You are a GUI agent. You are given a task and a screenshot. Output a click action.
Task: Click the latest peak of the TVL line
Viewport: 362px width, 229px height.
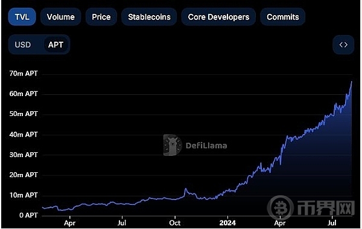(351, 82)
